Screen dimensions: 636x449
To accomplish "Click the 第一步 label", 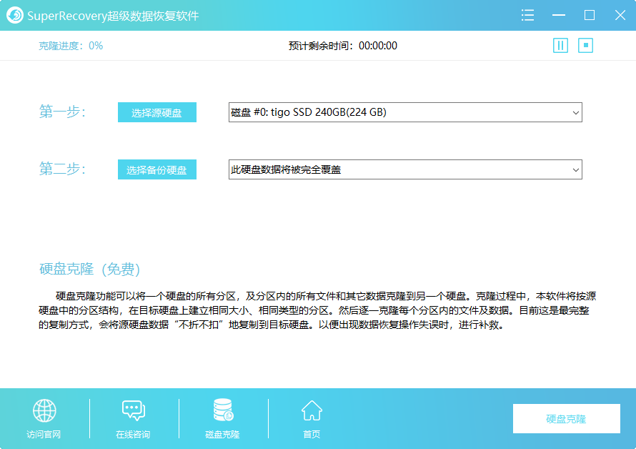I will click(62, 112).
